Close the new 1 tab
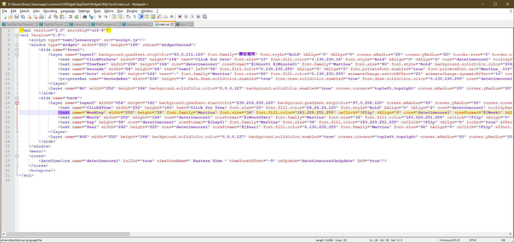Image resolution: width=514 pixels, height=243 pixels. (x=190, y=24)
